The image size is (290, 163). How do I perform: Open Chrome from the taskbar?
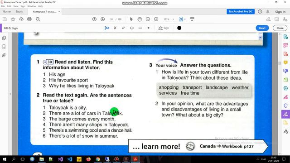pyautogui.click(x=98, y=159)
